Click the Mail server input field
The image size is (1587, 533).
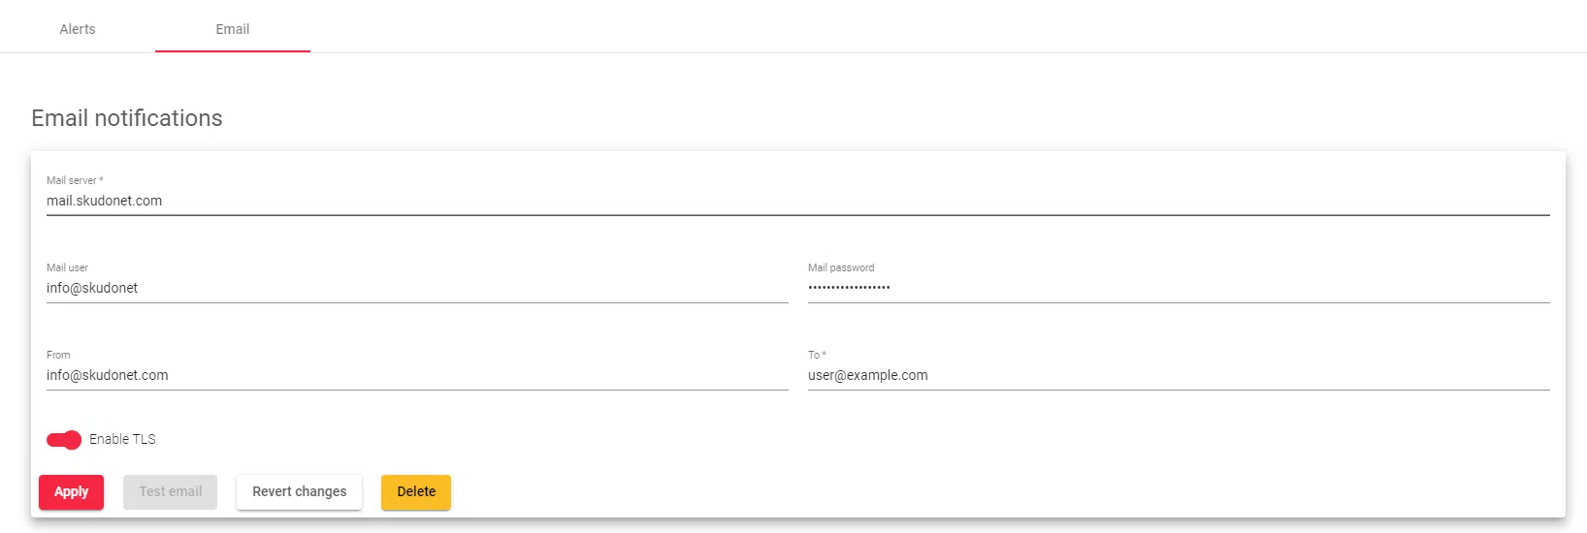tap(795, 201)
